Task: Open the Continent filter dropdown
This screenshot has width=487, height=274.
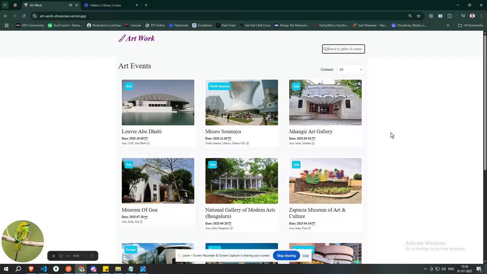Action: pyautogui.click(x=350, y=70)
